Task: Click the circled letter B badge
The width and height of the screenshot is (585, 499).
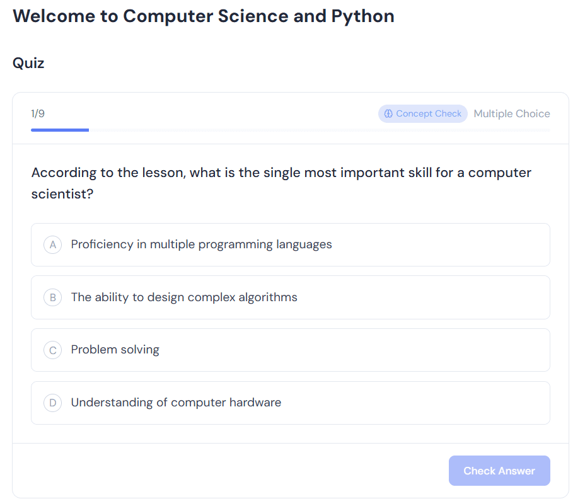Action: pyautogui.click(x=53, y=297)
